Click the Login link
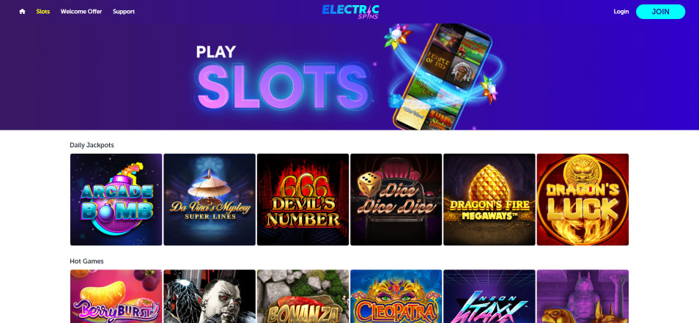Screen dimensions: 699x323 click(621, 12)
